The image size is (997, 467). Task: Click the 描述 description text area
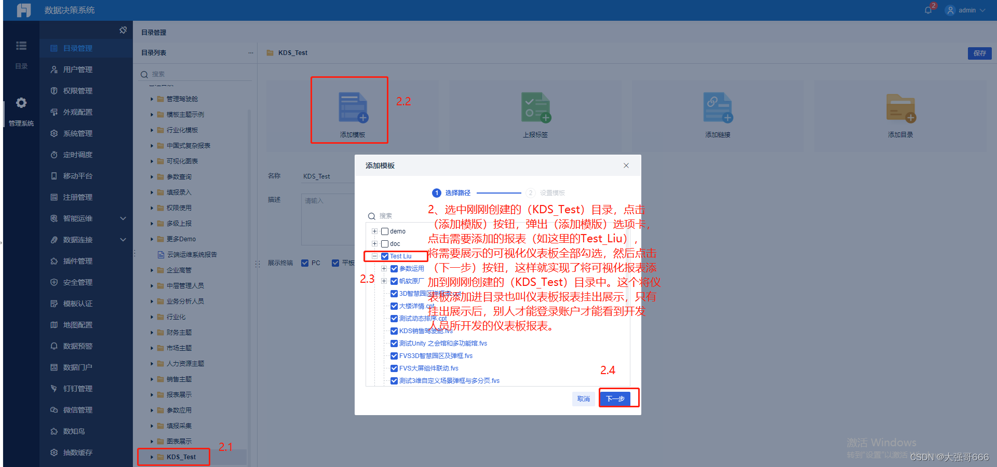(328, 219)
